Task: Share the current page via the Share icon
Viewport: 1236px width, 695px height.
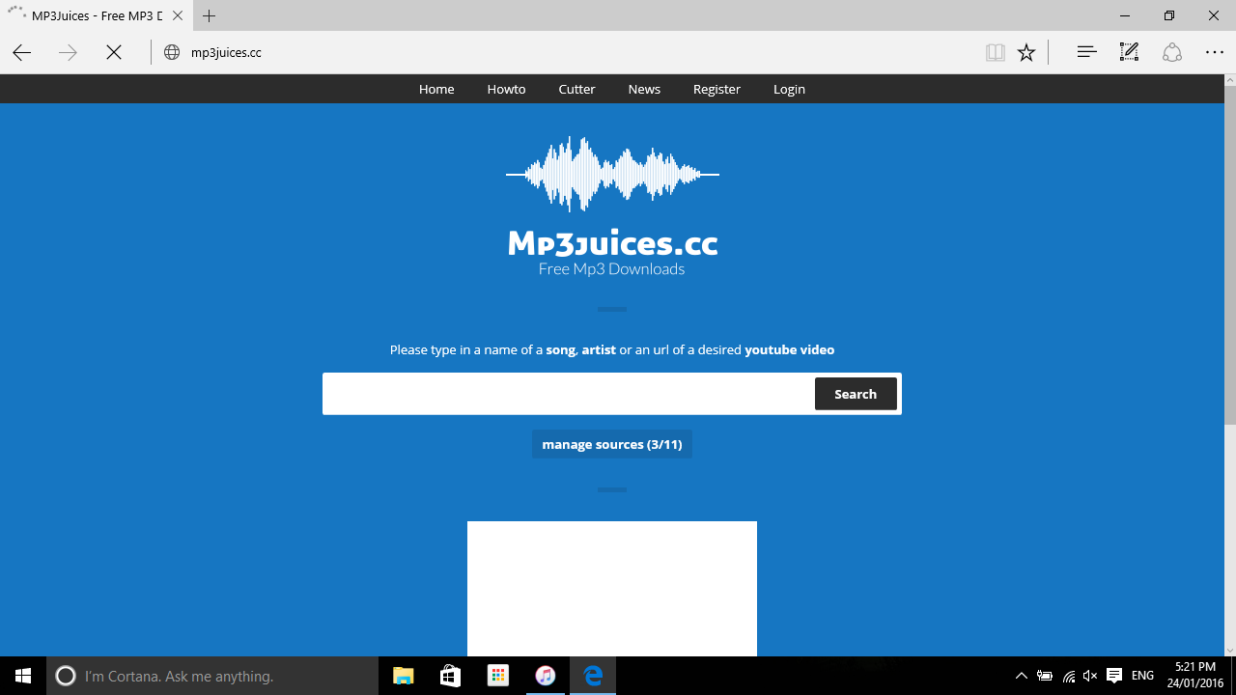Action: coord(1171,52)
